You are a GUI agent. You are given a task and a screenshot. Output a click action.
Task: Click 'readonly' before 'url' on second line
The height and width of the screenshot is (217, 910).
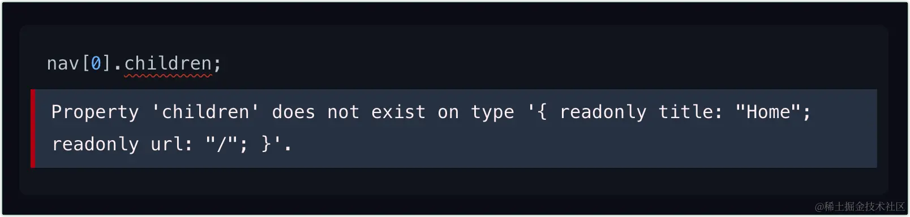pyautogui.click(x=95, y=144)
